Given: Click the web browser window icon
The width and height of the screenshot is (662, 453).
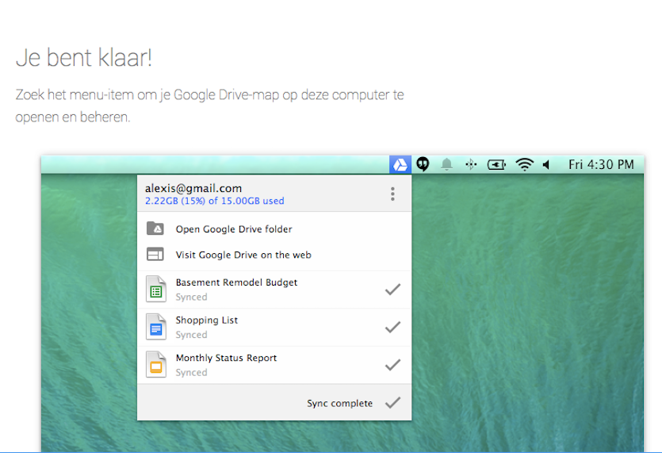Looking at the screenshot, I should click(x=155, y=254).
